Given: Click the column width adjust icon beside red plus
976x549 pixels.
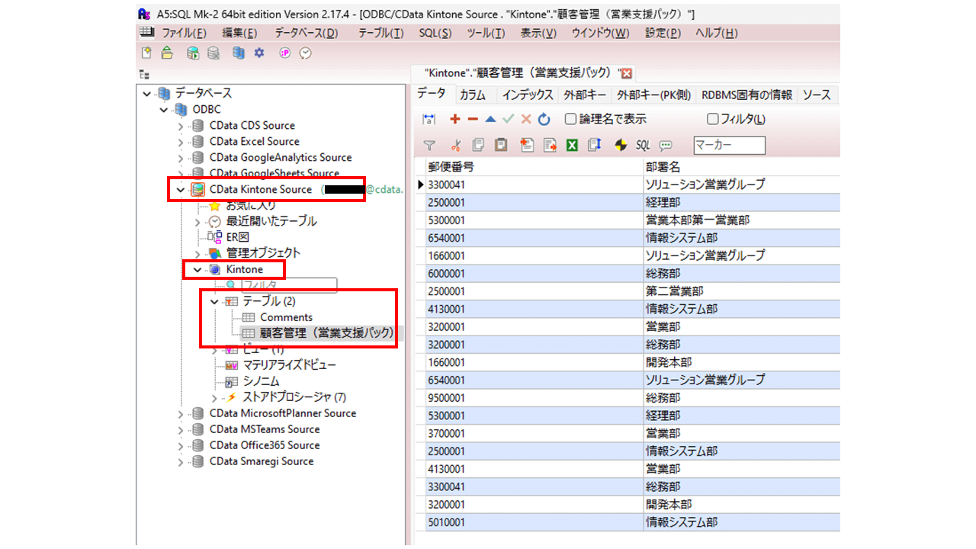Looking at the screenshot, I should [429, 119].
